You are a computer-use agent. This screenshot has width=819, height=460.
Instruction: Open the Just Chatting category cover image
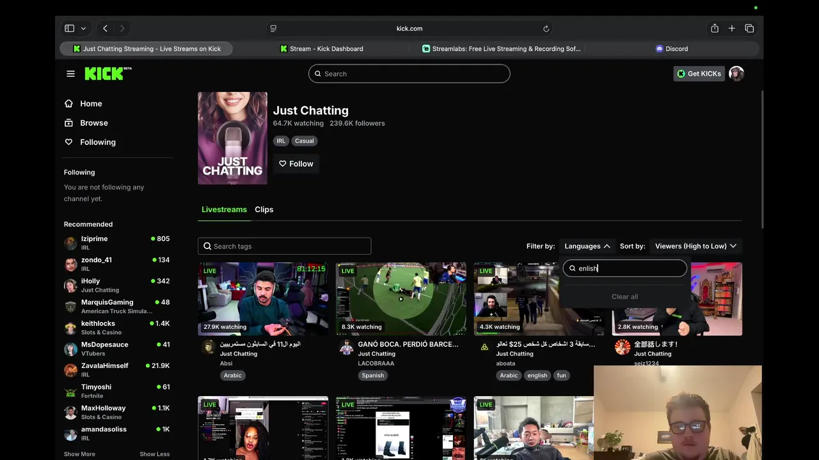232,138
